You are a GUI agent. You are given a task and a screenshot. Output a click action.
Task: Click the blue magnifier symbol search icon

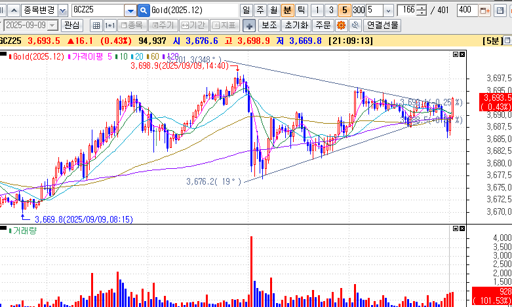tap(144, 10)
